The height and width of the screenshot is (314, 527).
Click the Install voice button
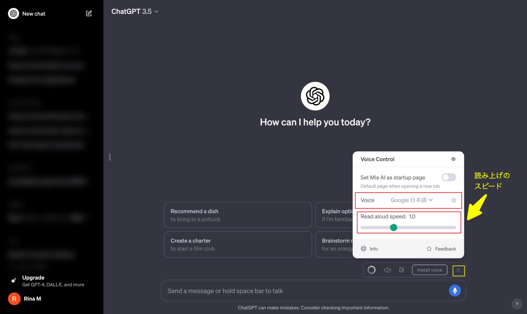pos(430,270)
